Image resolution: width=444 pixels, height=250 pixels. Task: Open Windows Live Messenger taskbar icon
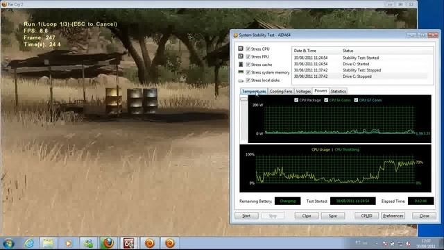pos(88,243)
